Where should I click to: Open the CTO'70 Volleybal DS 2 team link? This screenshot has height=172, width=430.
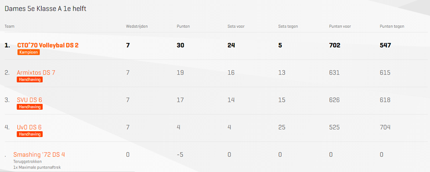click(x=48, y=45)
